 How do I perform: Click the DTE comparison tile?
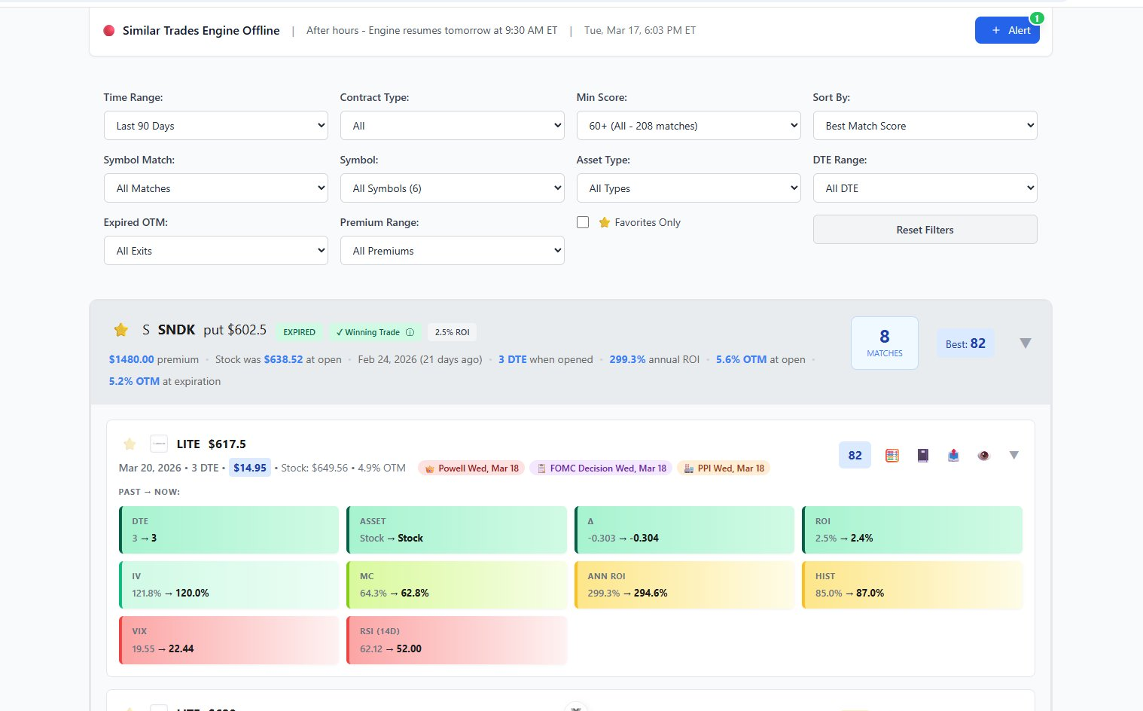click(x=229, y=530)
